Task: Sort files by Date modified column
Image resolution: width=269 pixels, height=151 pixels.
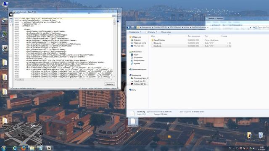Action: point(194,36)
